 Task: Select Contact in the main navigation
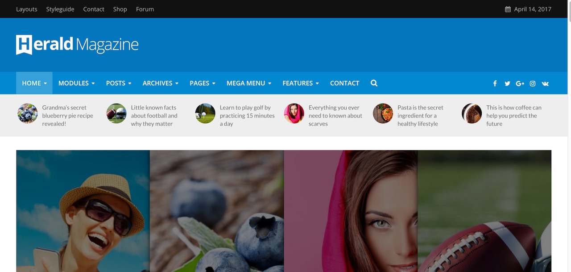point(344,83)
